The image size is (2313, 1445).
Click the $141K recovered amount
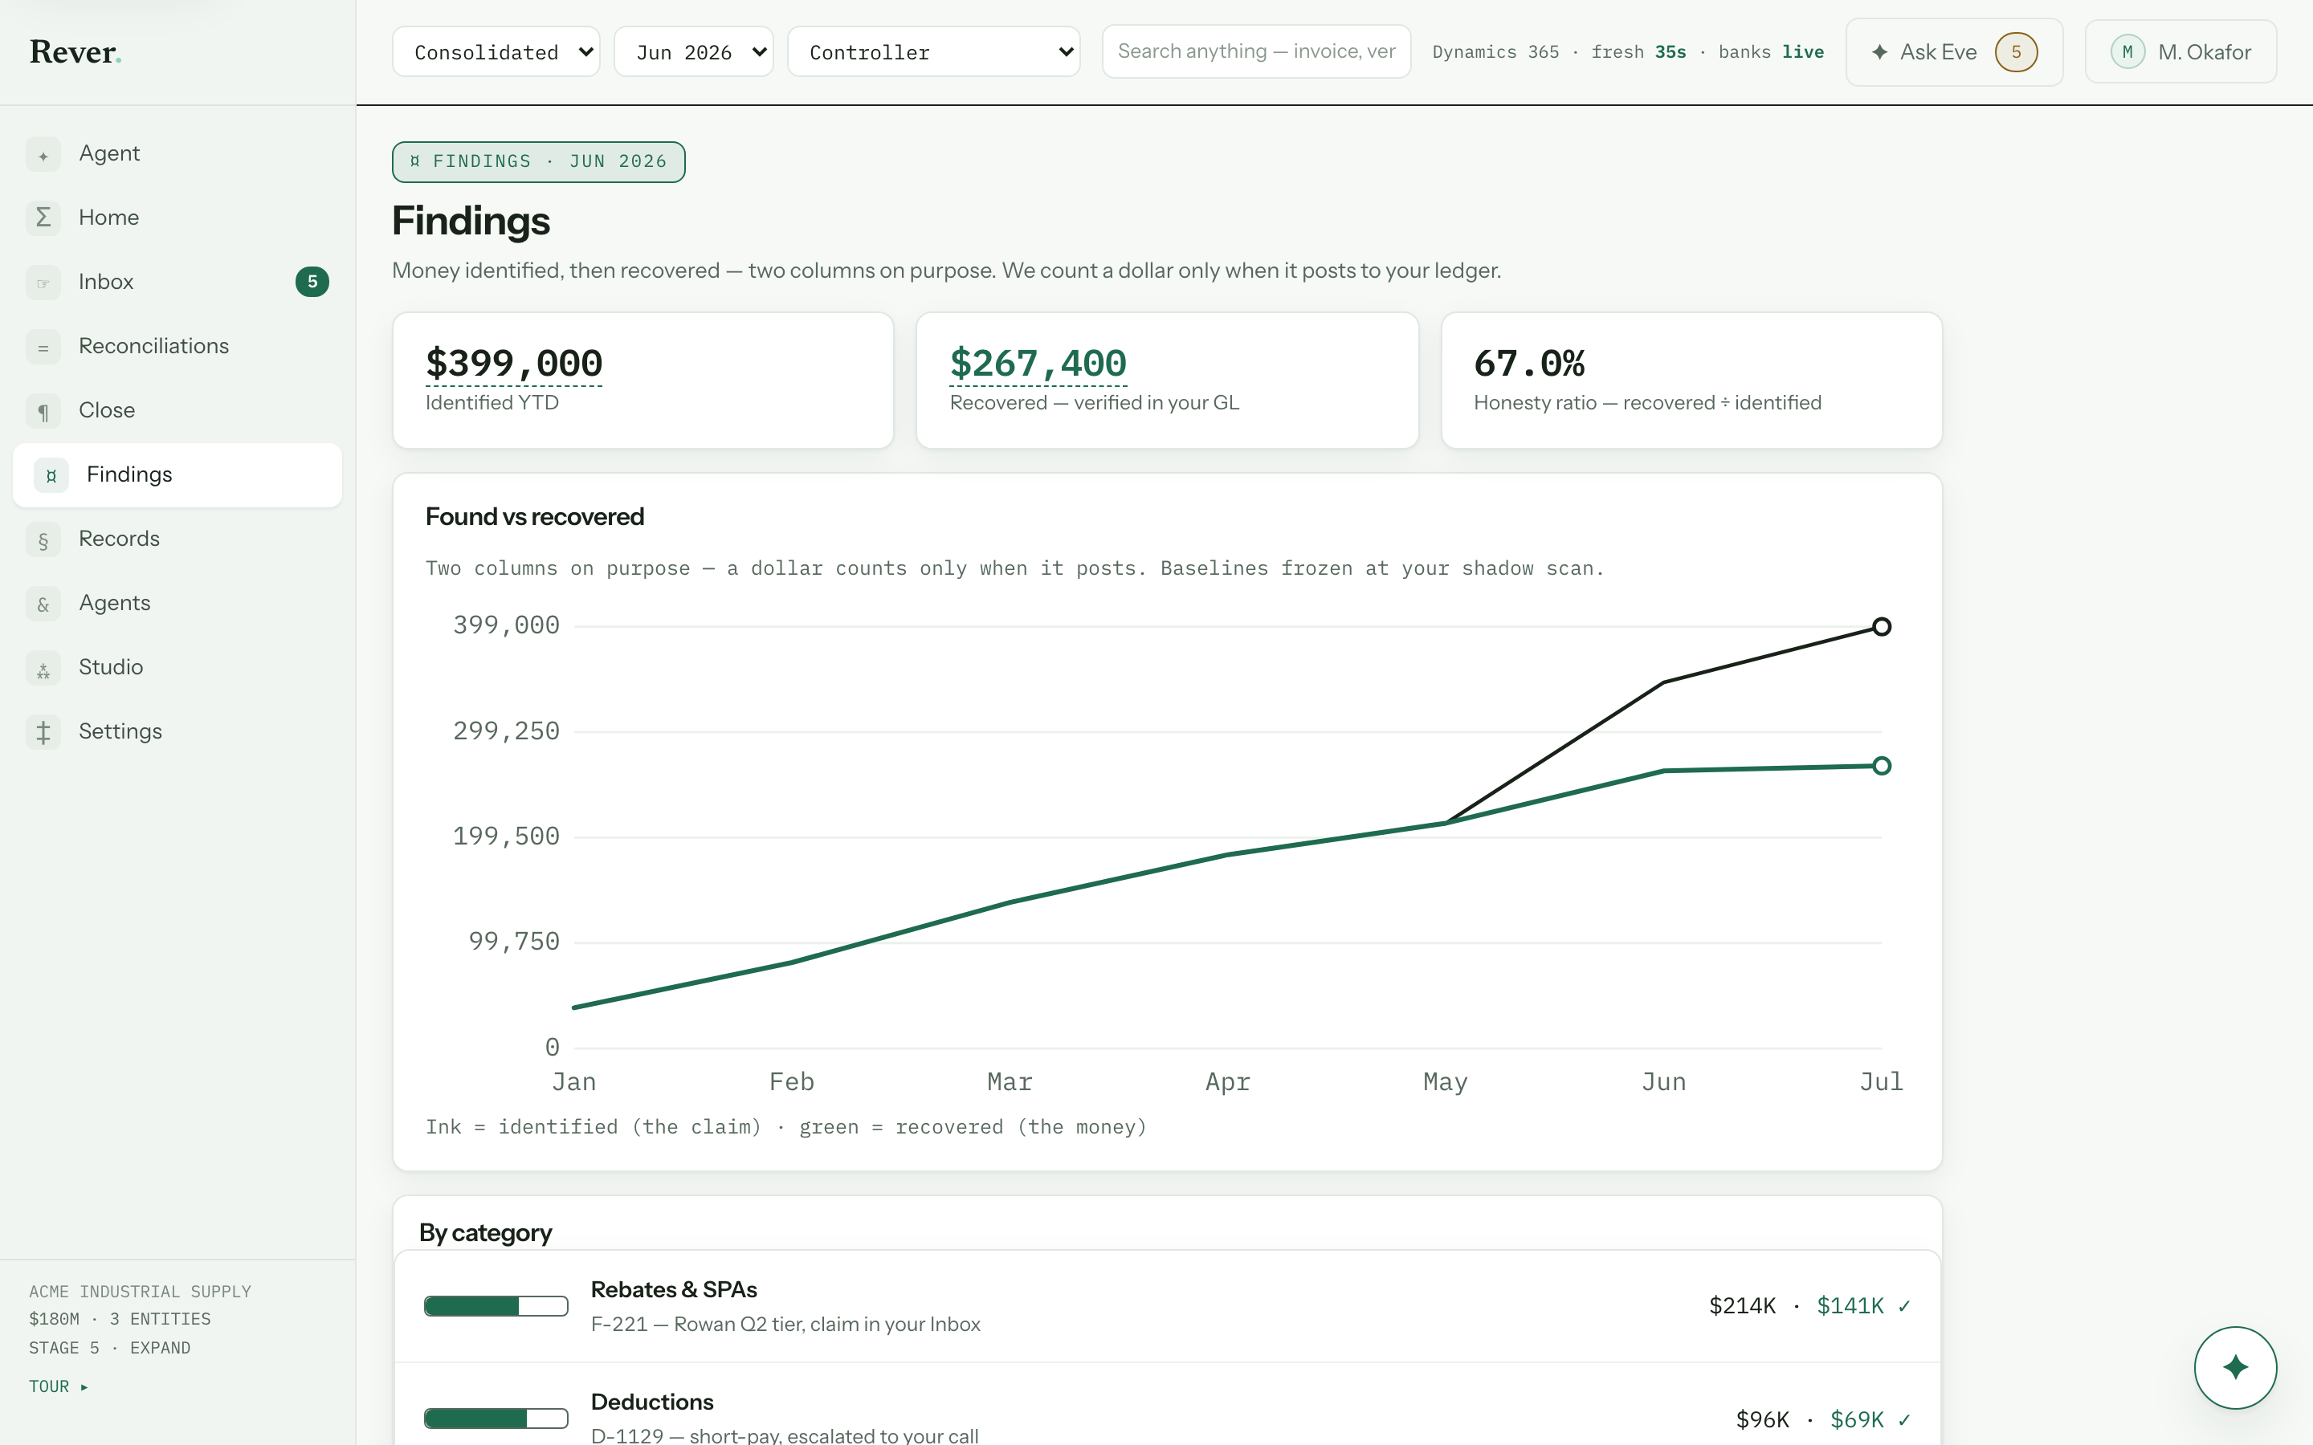(x=1850, y=1305)
